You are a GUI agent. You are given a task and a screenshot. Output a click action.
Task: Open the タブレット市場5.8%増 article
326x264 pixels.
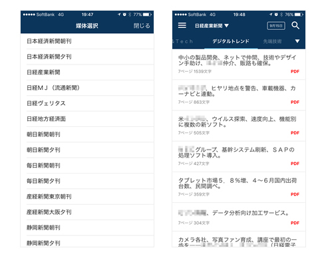tap(239, 187)
